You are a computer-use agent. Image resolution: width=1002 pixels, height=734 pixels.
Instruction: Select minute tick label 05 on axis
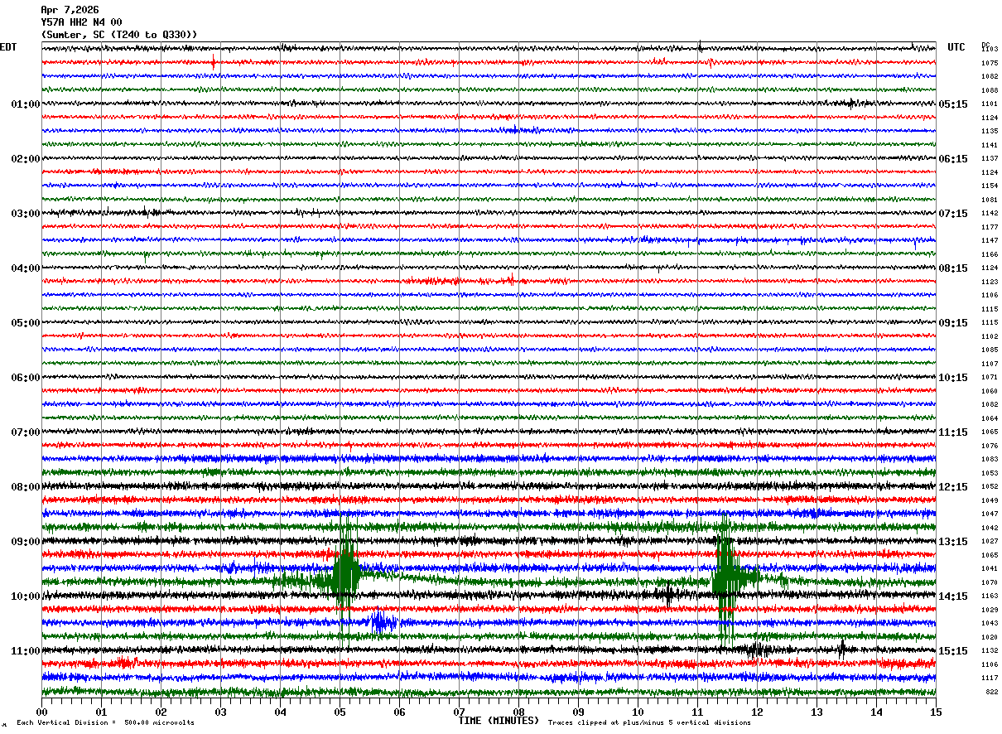coord(340,712)
